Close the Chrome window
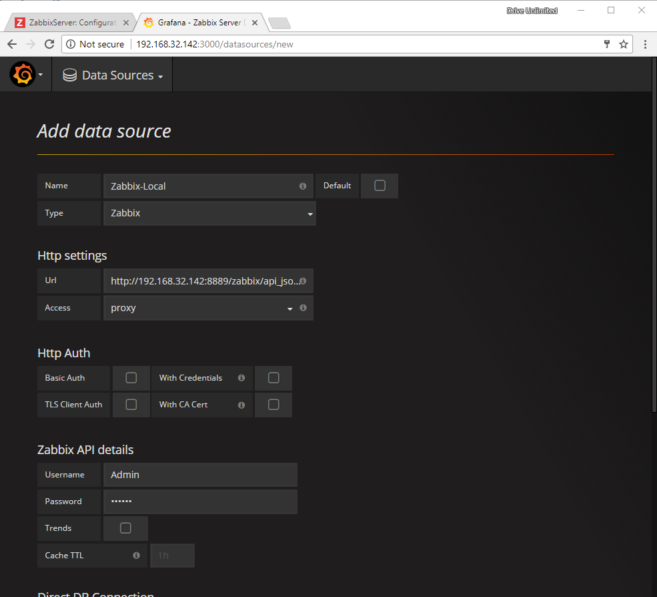This screenshot has width=657, height=597. pos(642,11)
